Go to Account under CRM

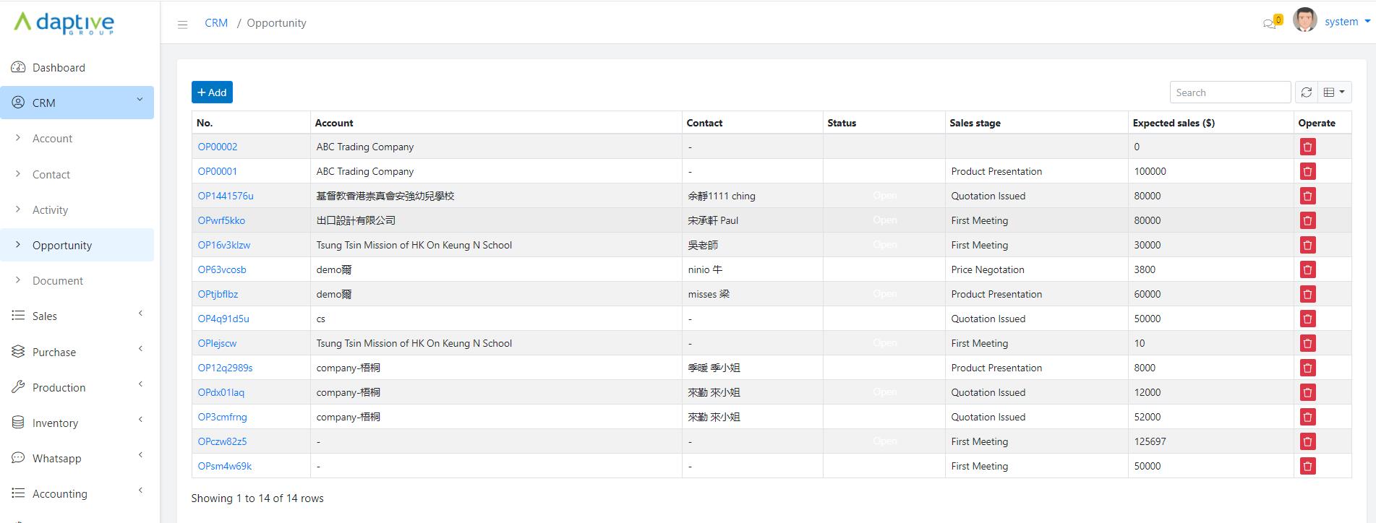pyautogui.click(x=52, y=139)
